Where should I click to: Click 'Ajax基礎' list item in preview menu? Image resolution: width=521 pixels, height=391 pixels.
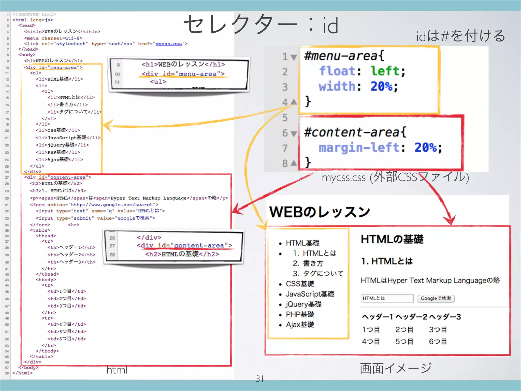[300, 325]
